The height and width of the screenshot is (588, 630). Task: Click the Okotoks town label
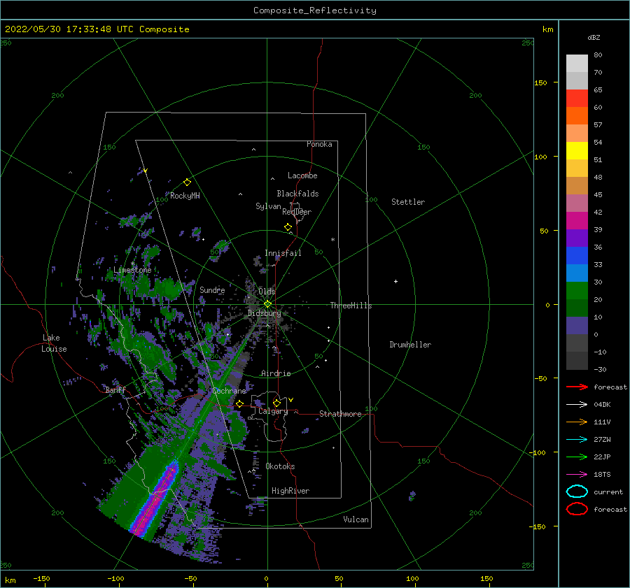click(x=280, y=466)
